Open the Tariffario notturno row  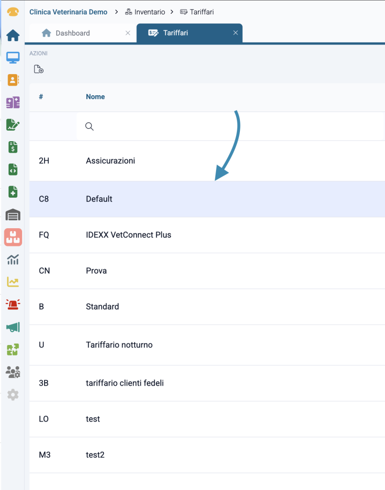(119, 345)
